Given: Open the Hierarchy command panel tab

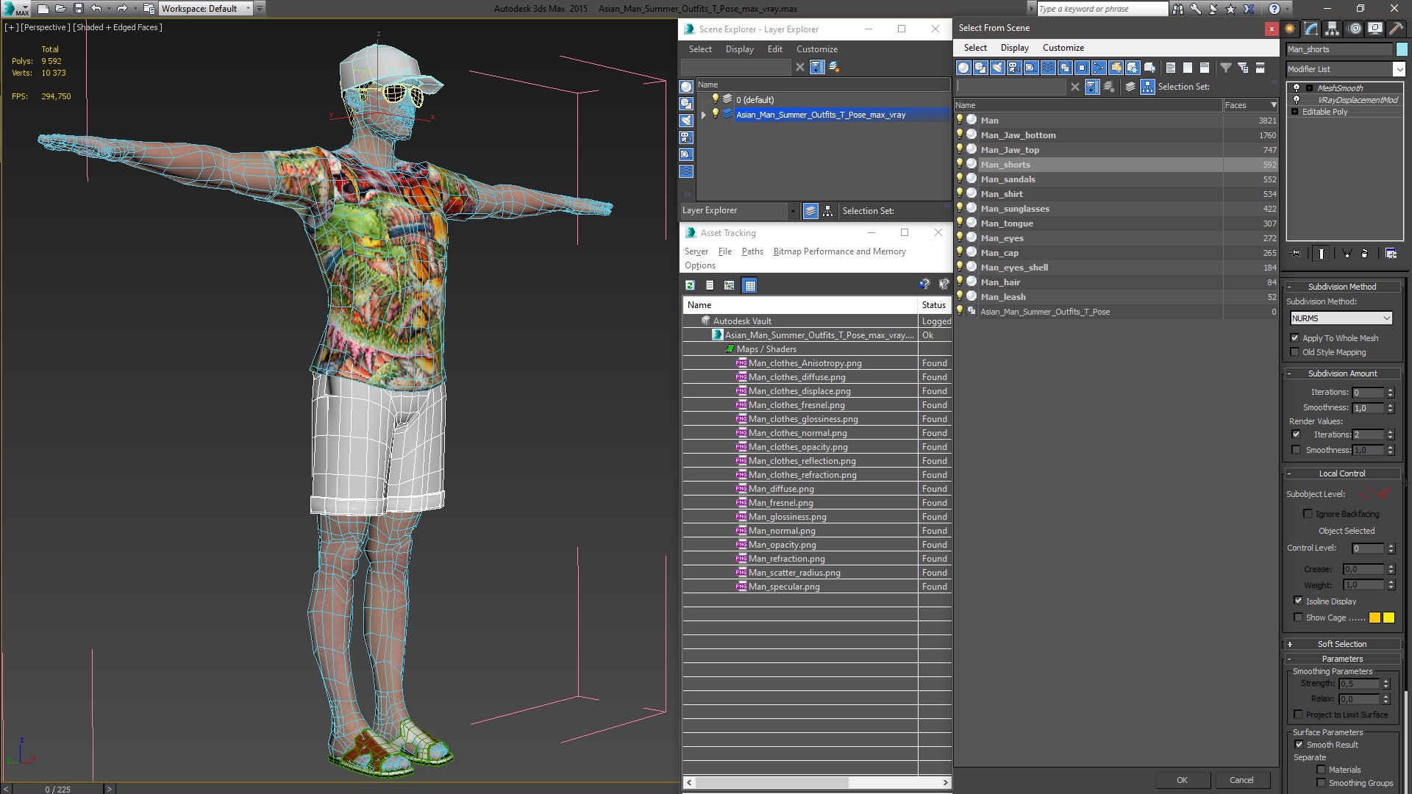Looking at the screenshot, I should click(x=1332, y=29).
